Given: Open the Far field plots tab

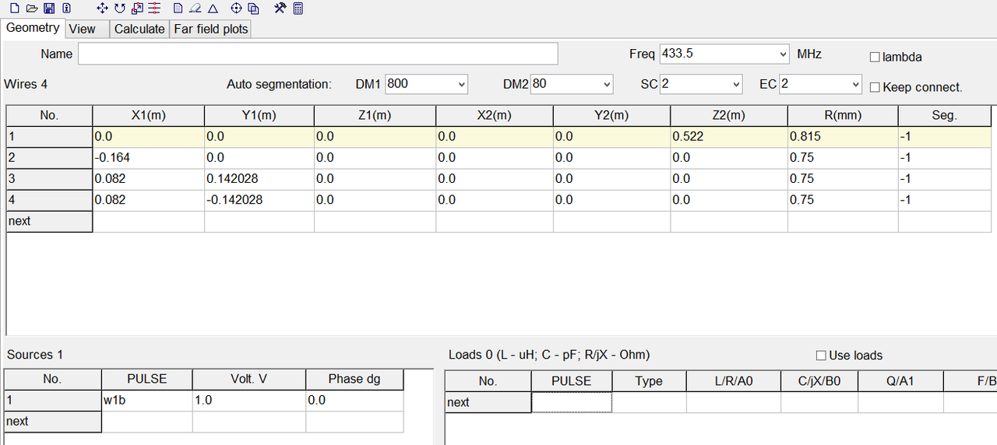Looking at the screenshot, I should tap(211, 29).
